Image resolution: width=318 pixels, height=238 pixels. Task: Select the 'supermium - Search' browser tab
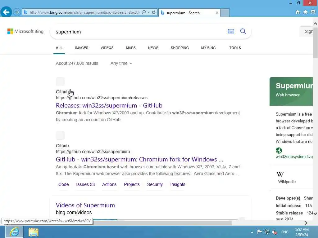point(189,13)
